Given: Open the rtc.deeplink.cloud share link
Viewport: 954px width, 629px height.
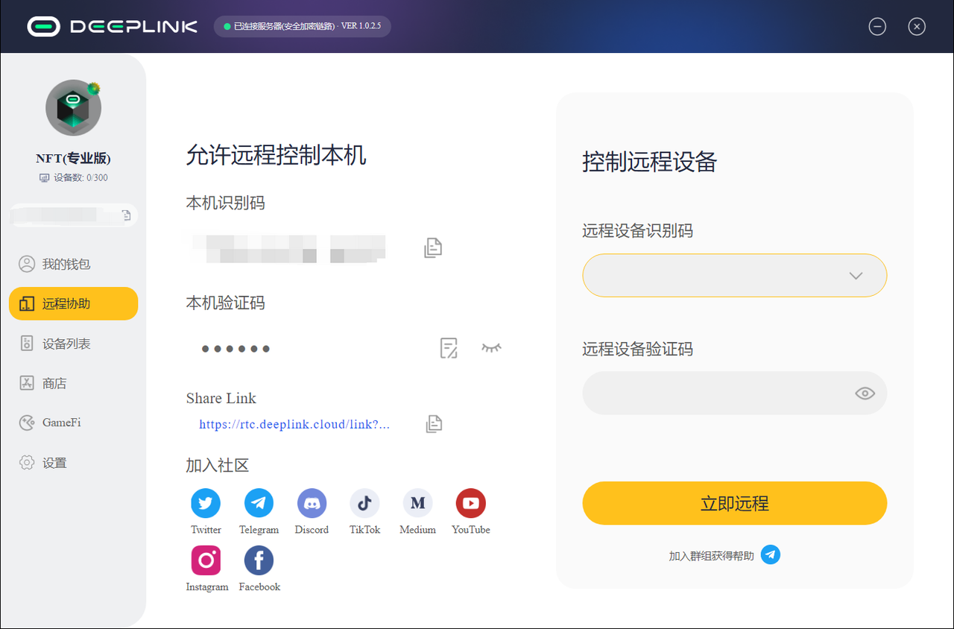Looking at the screenshot, I should (x=294, y=425).
